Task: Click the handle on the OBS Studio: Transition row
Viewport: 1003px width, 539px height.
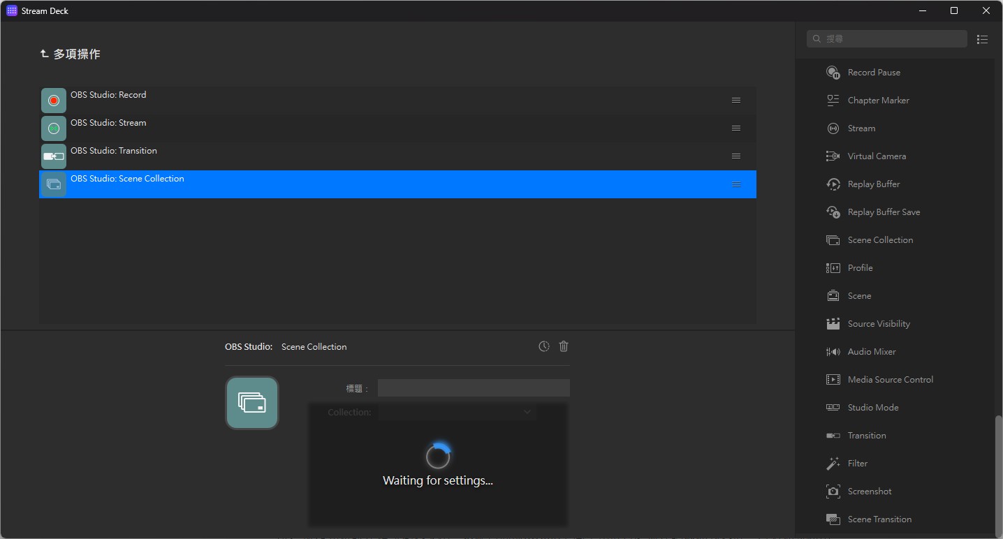Action: pyautogui.click(x=736, y=156)
